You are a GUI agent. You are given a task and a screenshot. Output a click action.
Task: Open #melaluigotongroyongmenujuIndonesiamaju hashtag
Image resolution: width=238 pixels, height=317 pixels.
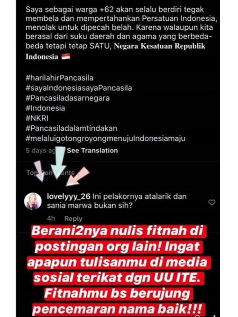click(x=106, y=139)
